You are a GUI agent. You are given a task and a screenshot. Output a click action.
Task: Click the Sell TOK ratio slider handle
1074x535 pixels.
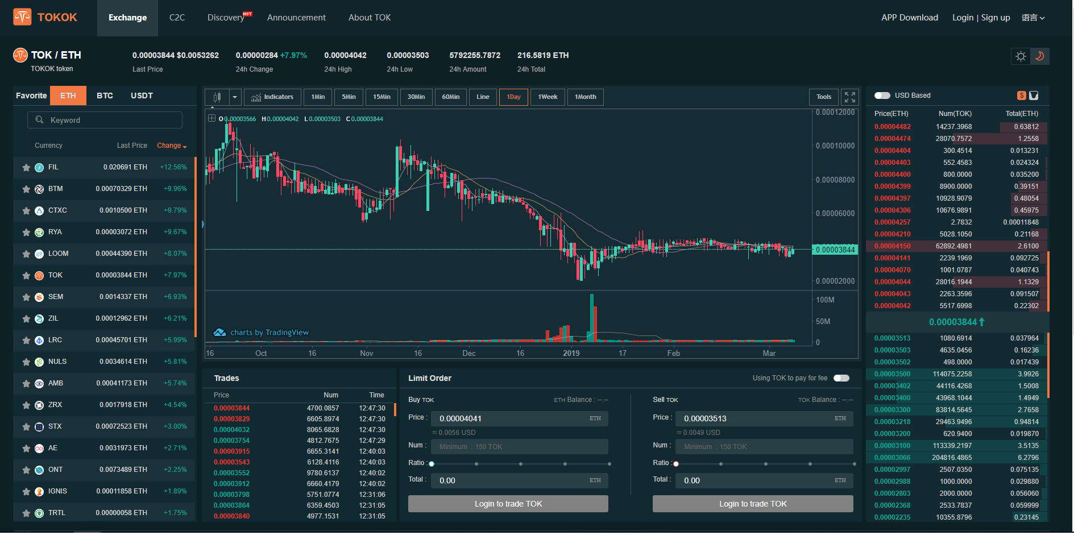pyautogui.click(x=676, y=464)
